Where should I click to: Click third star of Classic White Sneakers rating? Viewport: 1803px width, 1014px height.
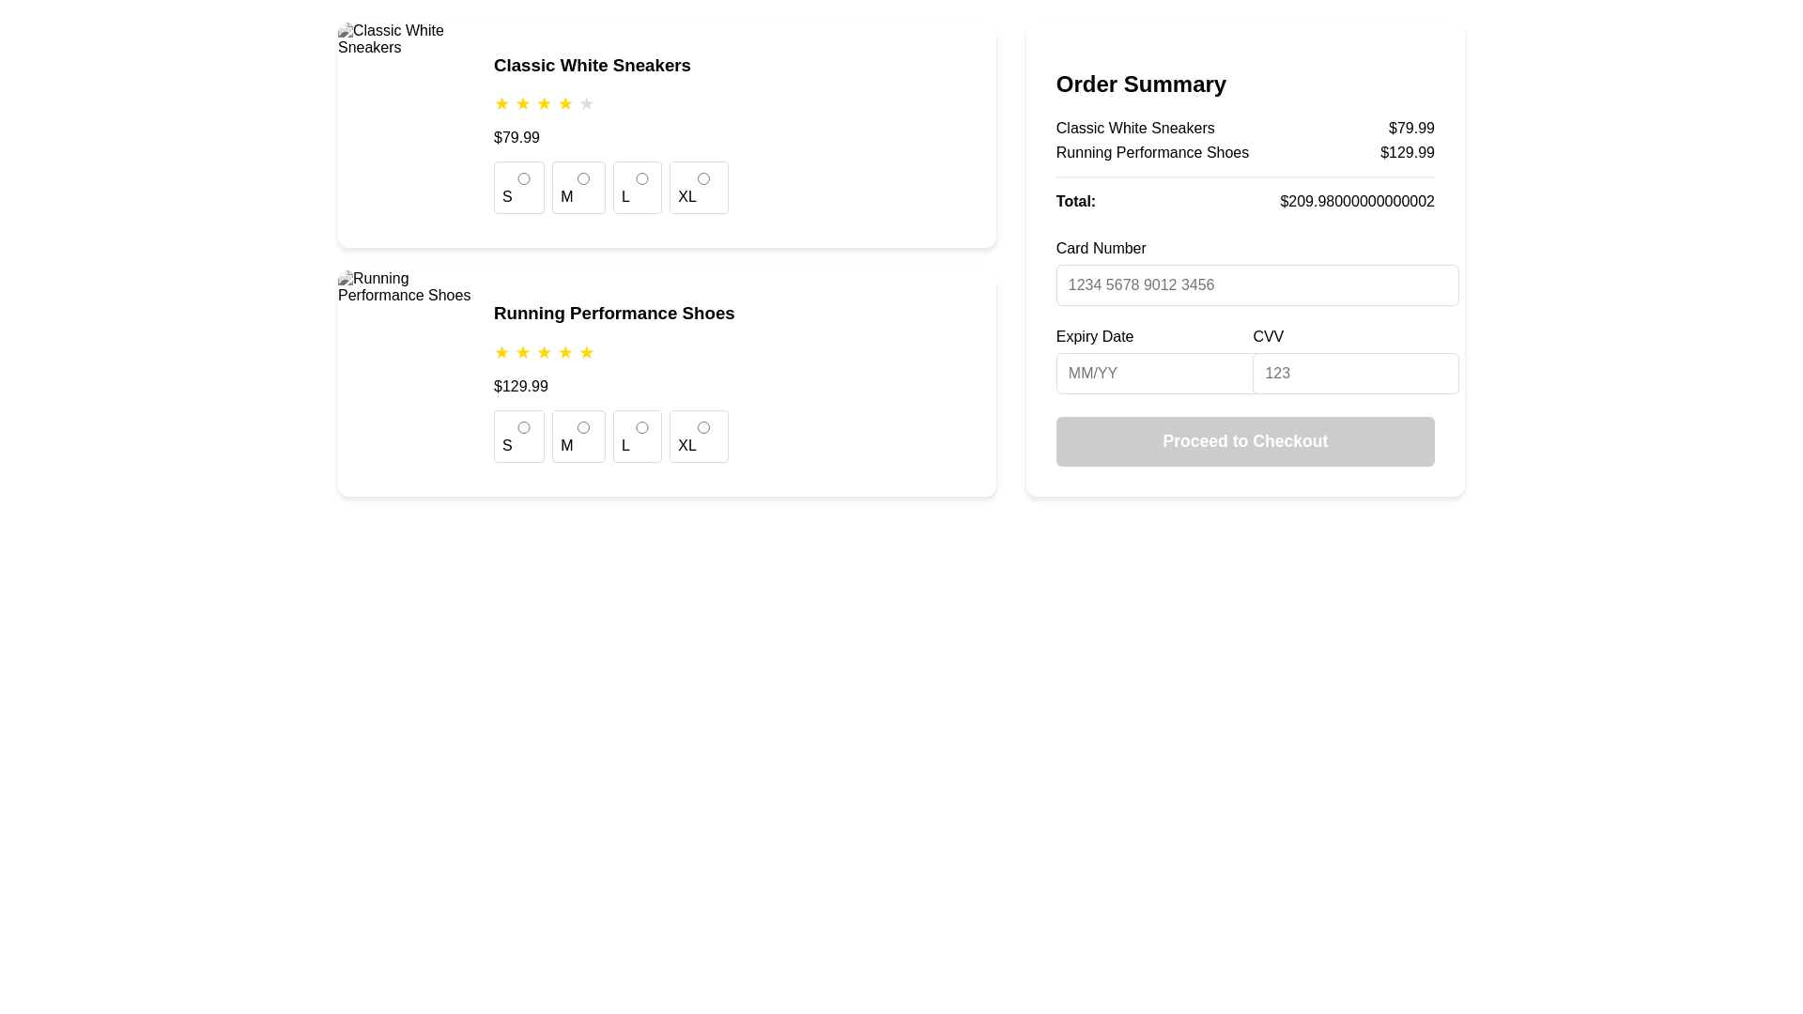544,104
